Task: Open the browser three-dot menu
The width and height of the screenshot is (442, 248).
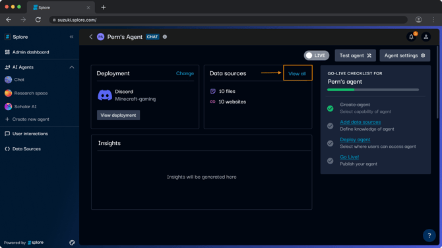Action: tap(433, 20)
